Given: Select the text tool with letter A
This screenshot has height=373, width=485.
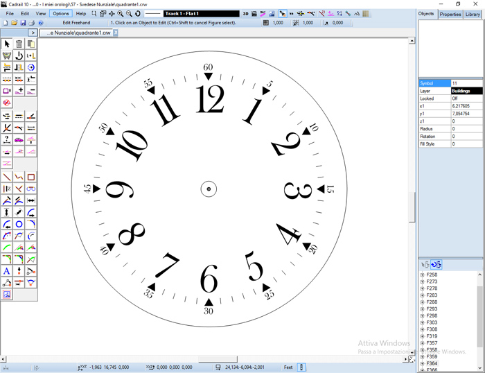Looking at the screenshot, I should click(7, 271).
